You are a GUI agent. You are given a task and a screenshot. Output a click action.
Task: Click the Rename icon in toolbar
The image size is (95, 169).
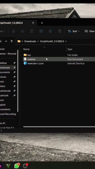(x=41, y=31)
